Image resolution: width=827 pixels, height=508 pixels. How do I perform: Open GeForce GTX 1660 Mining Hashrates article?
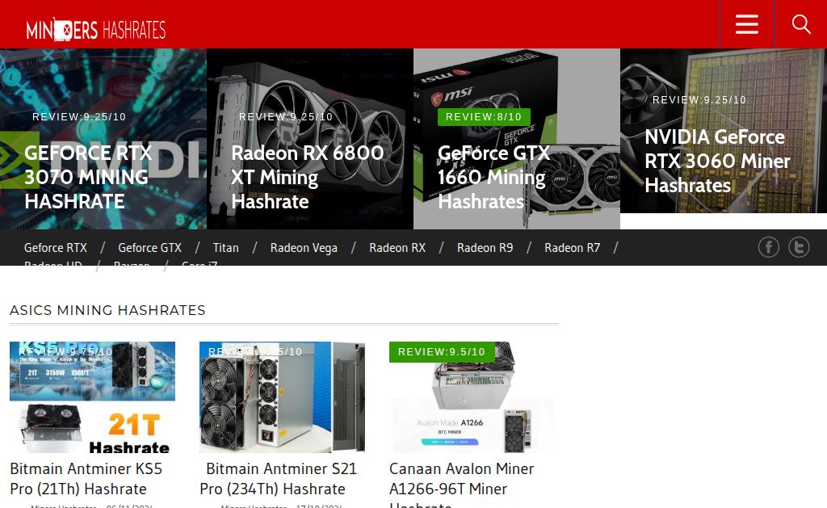point(494,177)
